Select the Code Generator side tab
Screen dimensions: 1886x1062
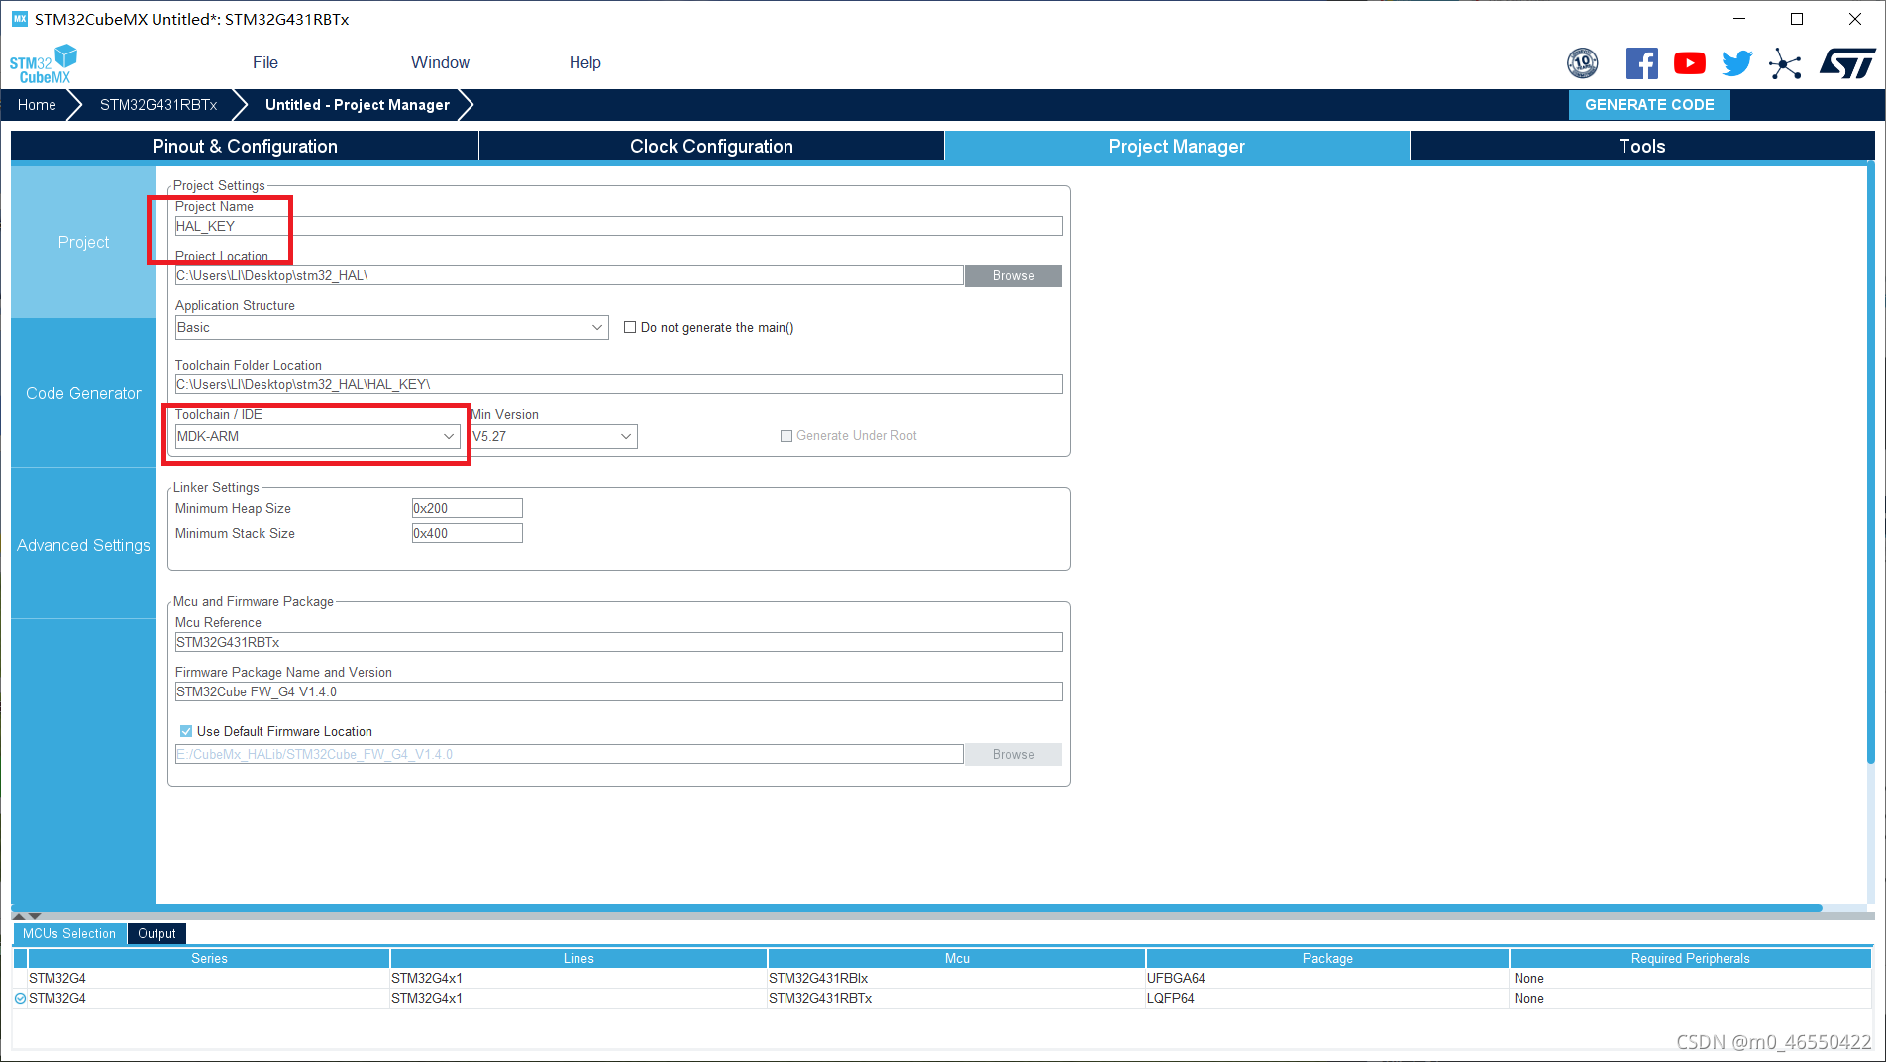pos(83,393)
